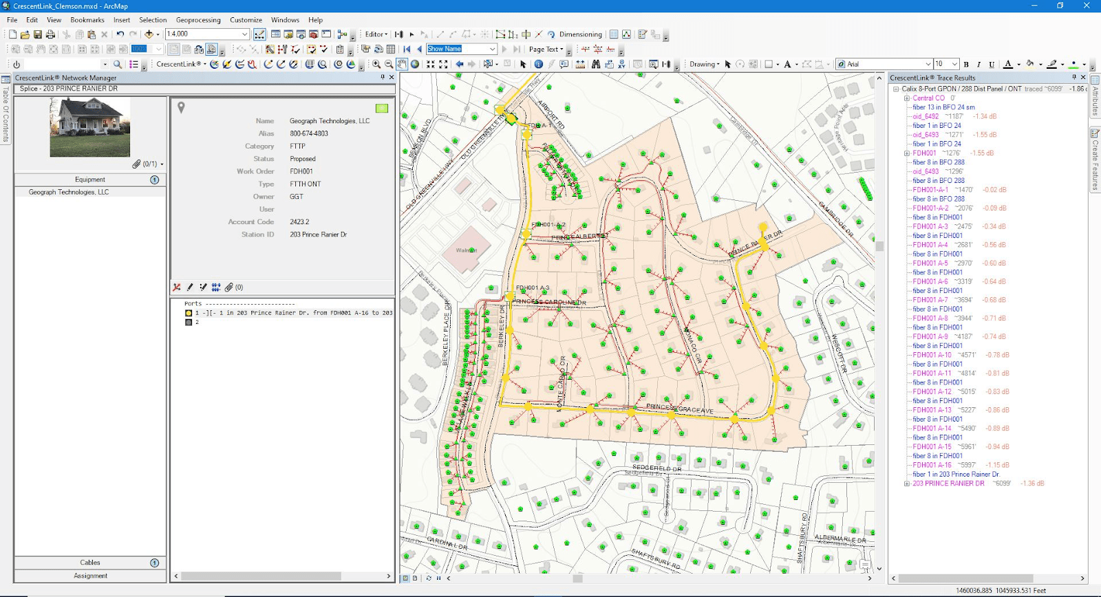Click the Go To XY icon
This screenshot has width=1101, height=597.
pyautogui.click(x=621, y=65)
